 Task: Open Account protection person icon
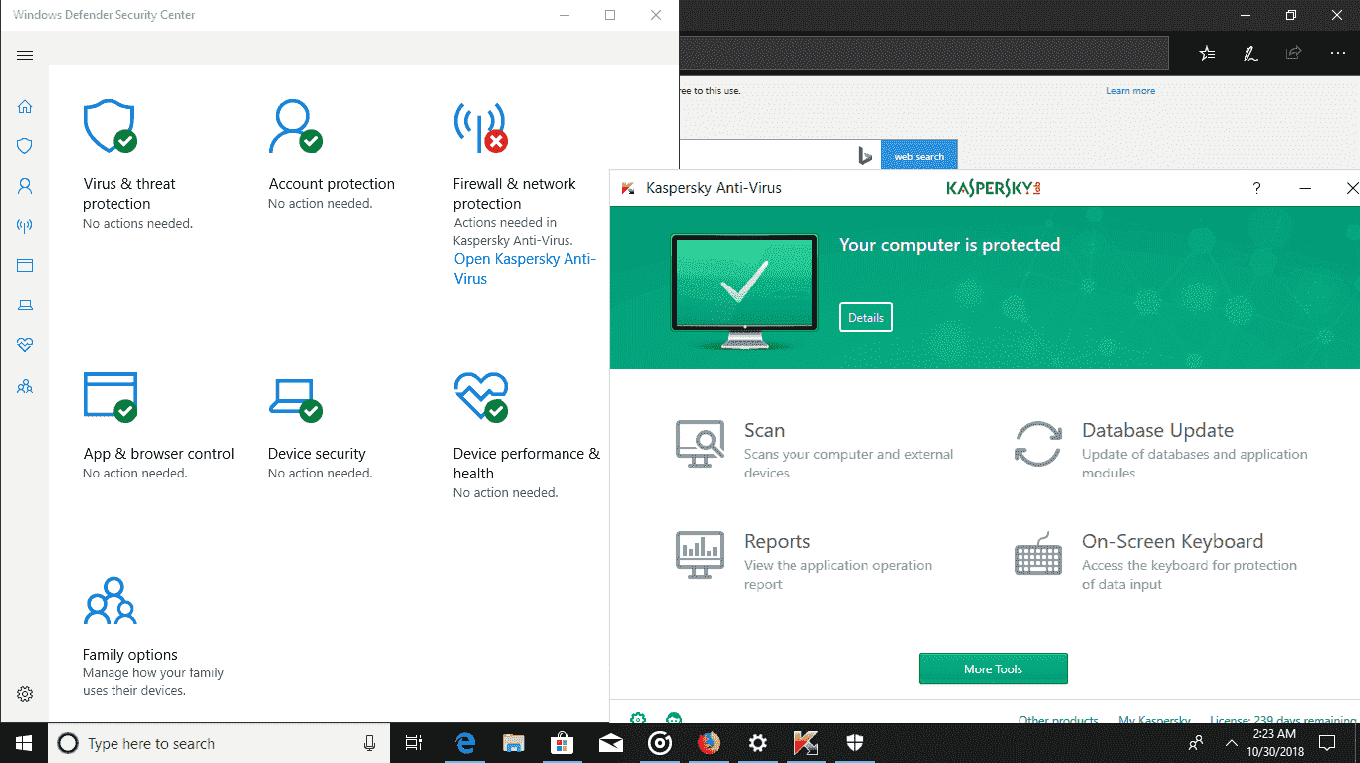pos(295,126)
